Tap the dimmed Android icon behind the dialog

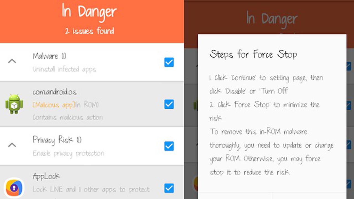click(196, 104)
